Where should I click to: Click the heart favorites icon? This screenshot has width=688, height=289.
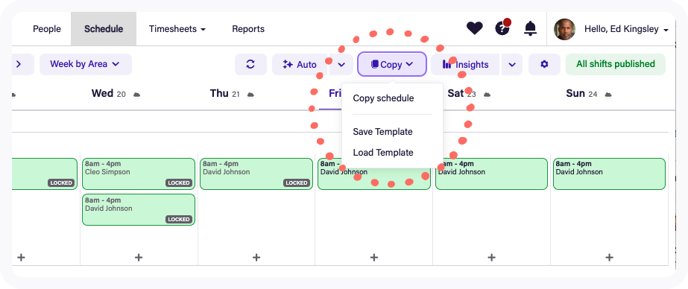coord(474,29)
